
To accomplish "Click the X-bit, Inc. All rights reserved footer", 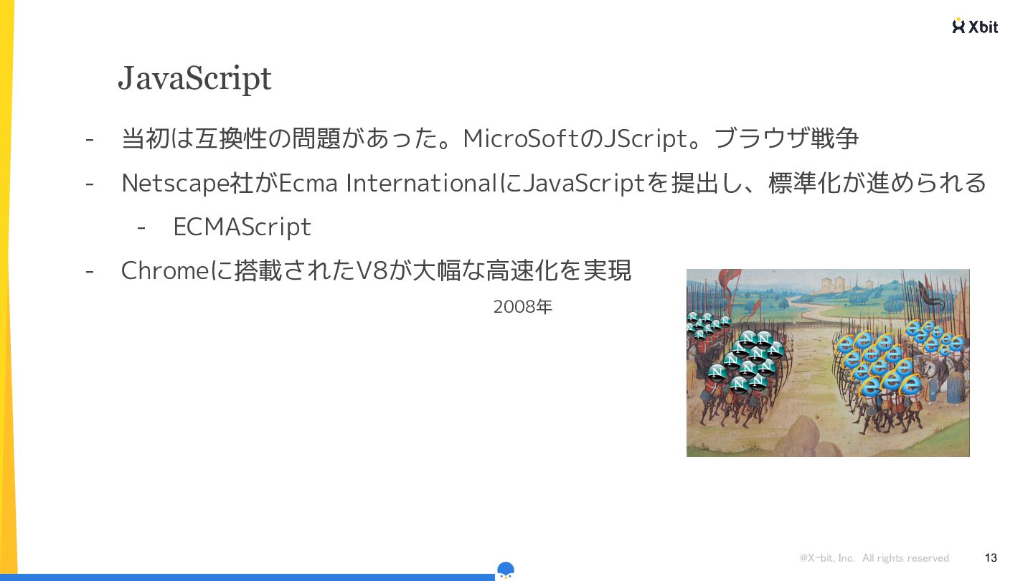I will 874,558.
